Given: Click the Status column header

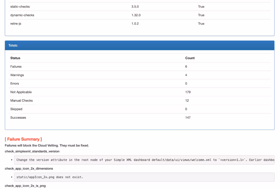Looking at the screenshot, I should coord(15,58).
